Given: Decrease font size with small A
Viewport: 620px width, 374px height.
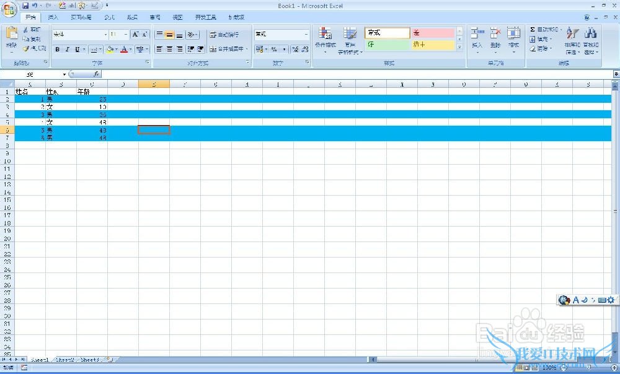Looking at the screenshot, I should [144, 35].
